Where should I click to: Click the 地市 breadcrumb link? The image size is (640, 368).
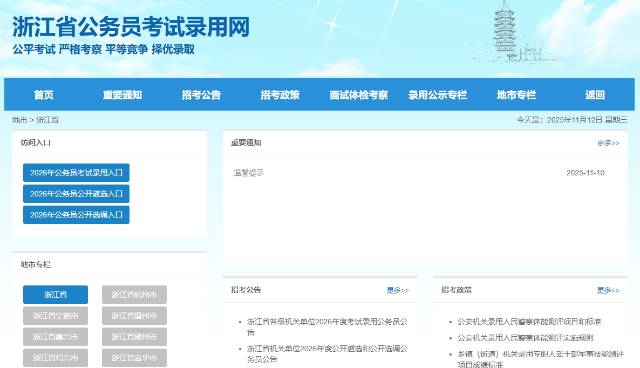20,120
